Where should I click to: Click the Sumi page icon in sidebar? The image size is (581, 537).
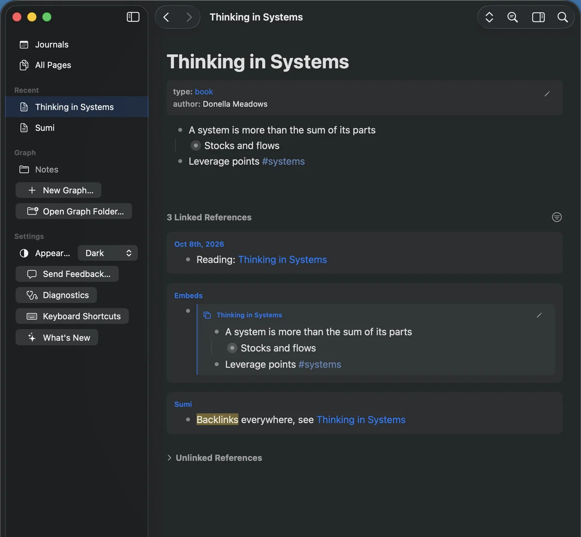(x=24, y=128)
